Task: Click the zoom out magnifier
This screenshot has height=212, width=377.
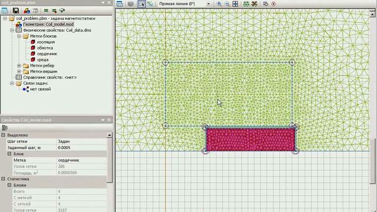Action: (x=227, y=4)
